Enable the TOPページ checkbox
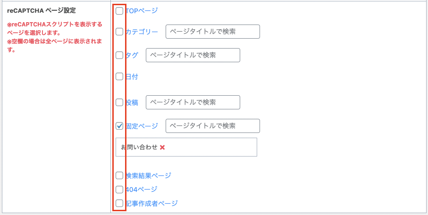 (x=119, y=11)
